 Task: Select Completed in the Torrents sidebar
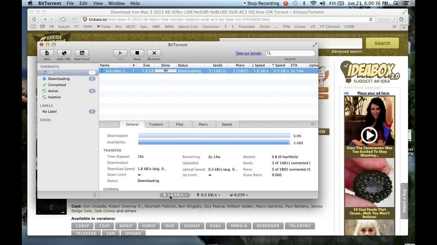tap(68, 85)
